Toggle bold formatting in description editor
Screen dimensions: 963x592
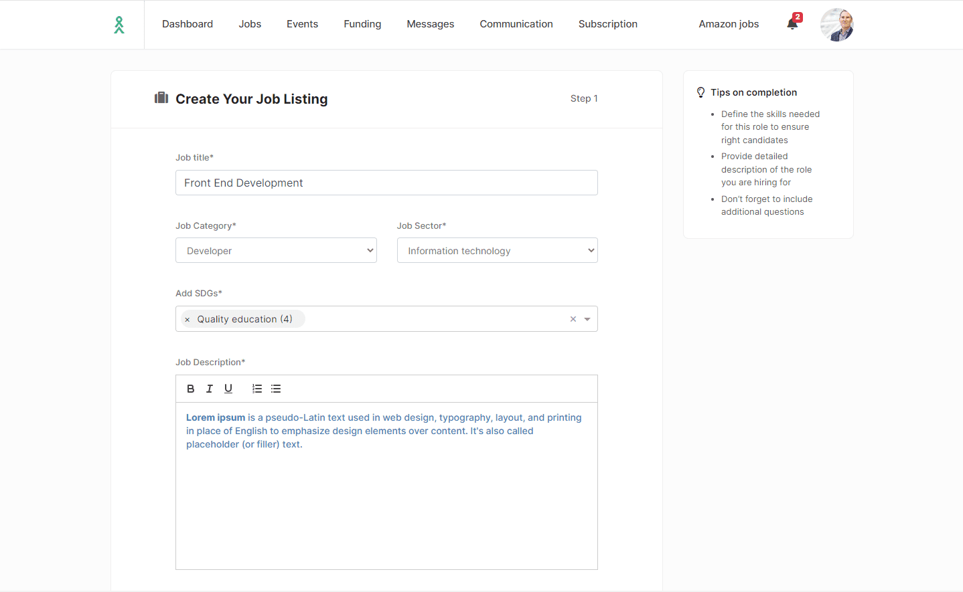191,389
